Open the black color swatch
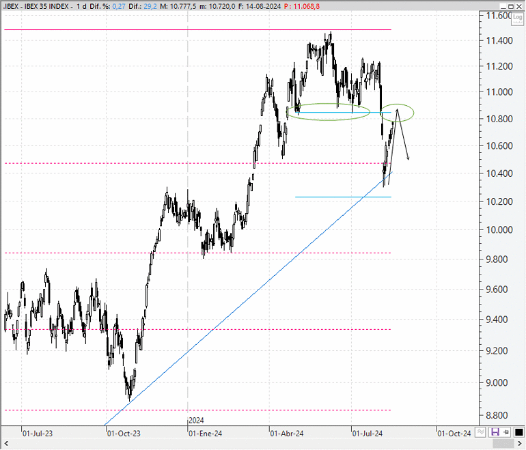Screen dimensions: 526x450 (519, 432)
